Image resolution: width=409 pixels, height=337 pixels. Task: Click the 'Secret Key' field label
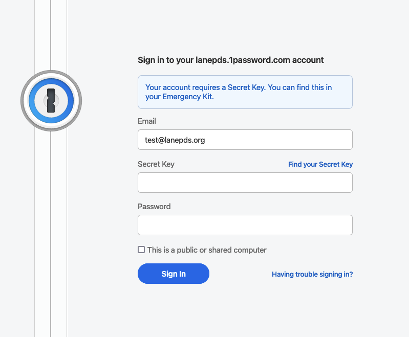pos(156,164)
